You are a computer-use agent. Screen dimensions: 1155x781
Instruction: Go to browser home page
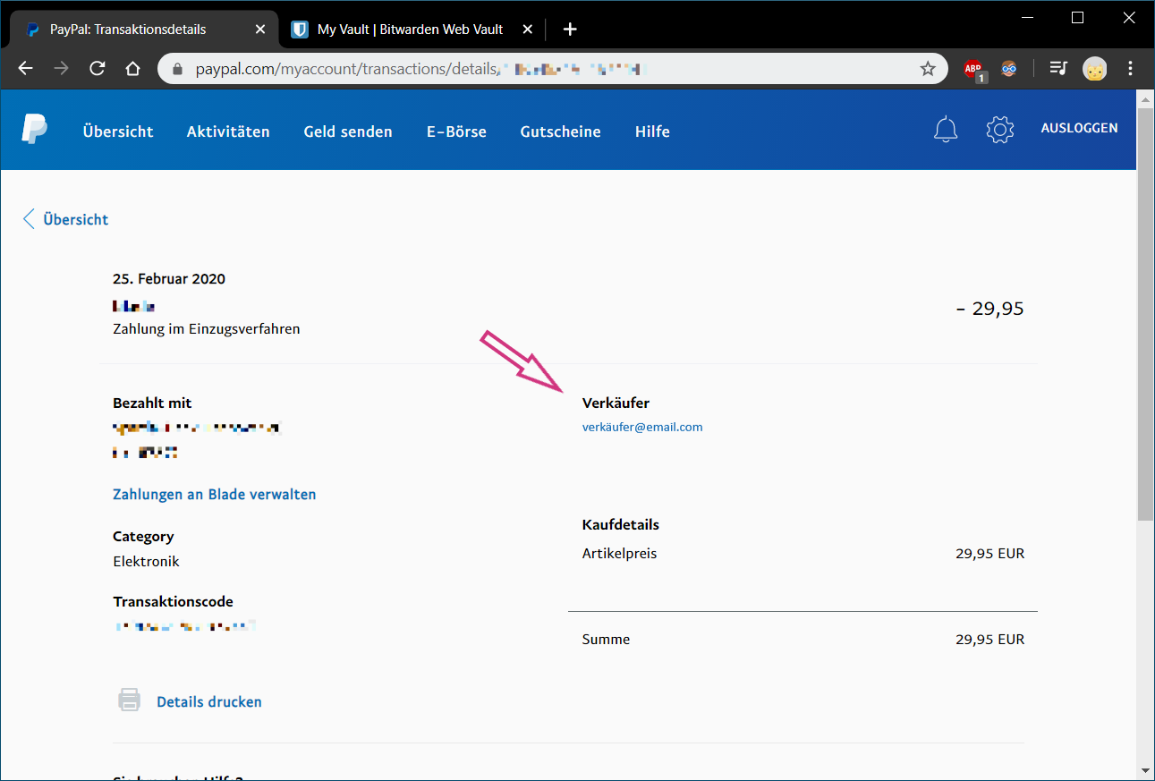pos(132,69)
